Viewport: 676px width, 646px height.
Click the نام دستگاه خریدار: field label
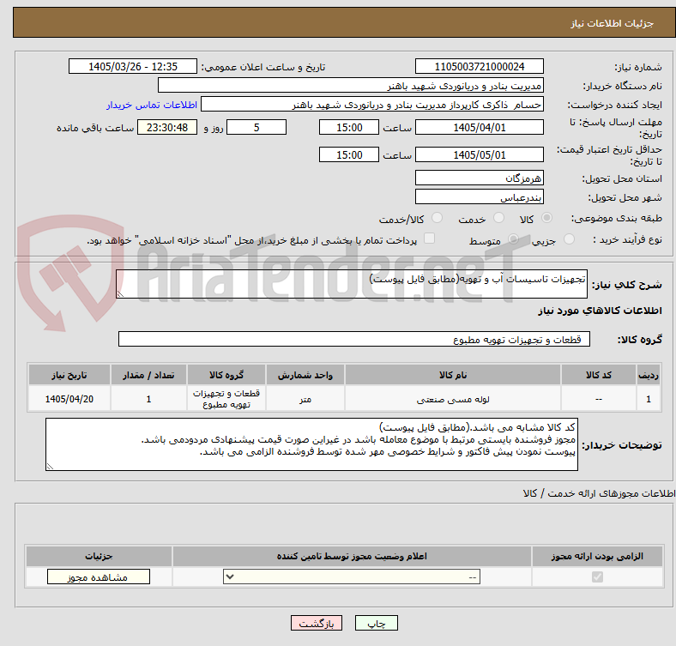point(623,87)
